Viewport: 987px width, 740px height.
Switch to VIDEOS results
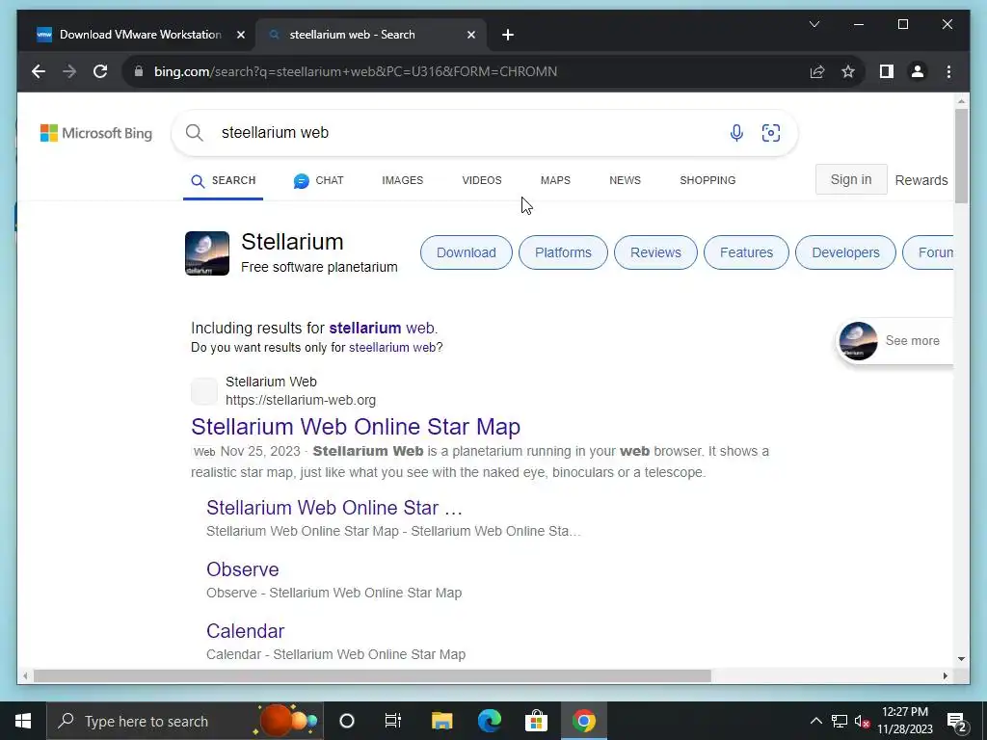482,180
